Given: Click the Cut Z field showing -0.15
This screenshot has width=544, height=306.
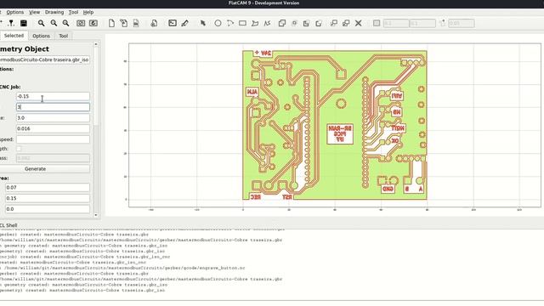Looking at the screenshot, I should 53,96.
